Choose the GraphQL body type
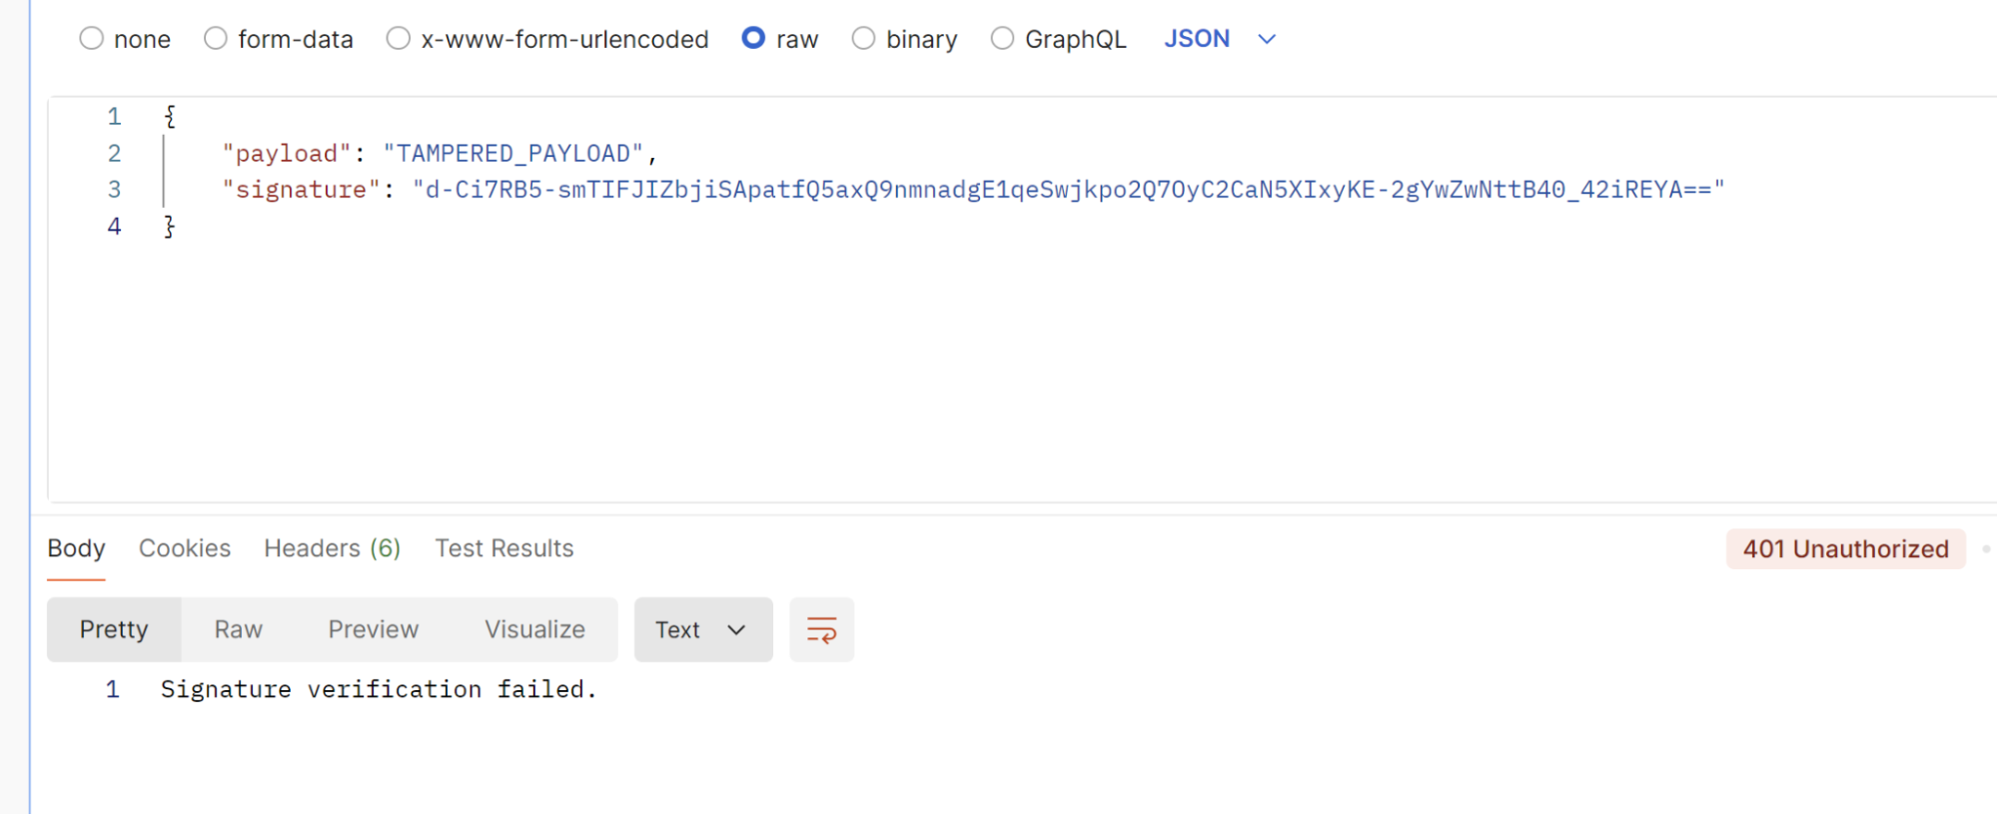The image size is (1997, 815). point(1002,39)
